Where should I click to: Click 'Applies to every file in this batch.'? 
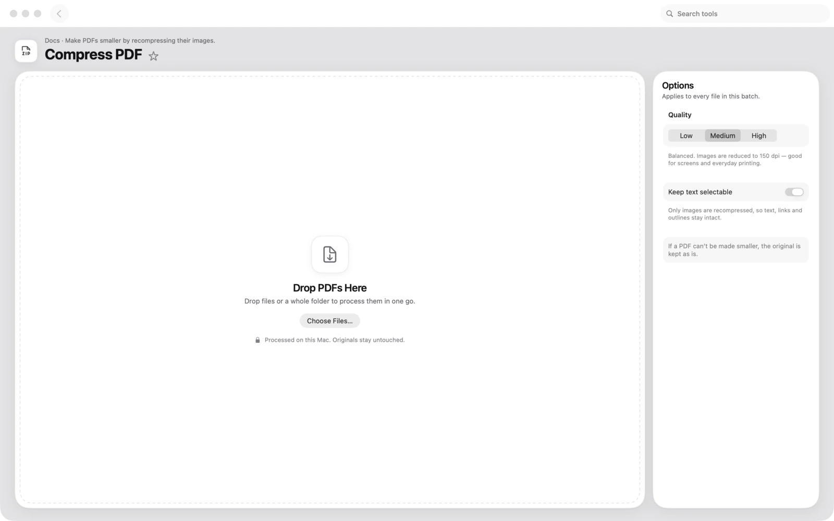pos(710,96)
